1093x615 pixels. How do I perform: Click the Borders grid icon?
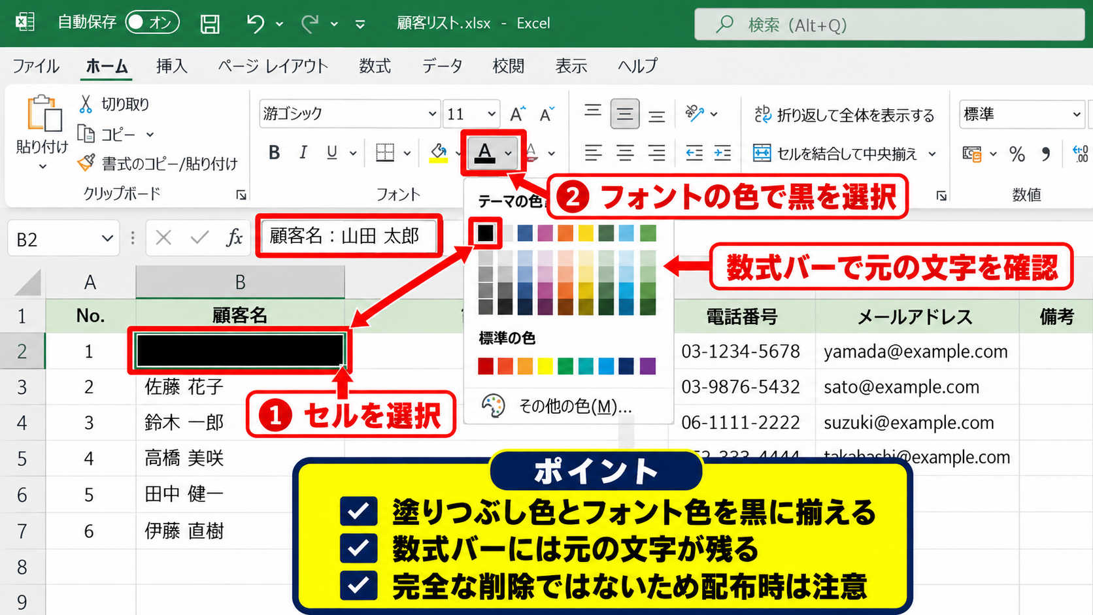coord(385,153)
